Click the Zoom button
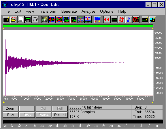 pyautogui.click(x=11, y=109)
